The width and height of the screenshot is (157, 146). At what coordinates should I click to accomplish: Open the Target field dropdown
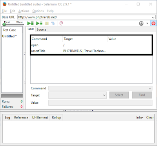coord(104,95)
